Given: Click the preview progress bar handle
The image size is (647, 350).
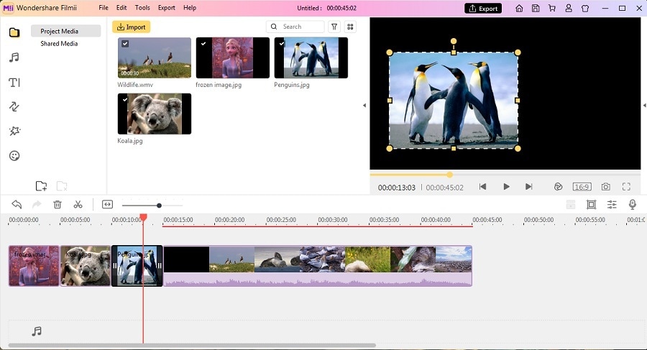Looking at the screenshot, I should [450, 175].
